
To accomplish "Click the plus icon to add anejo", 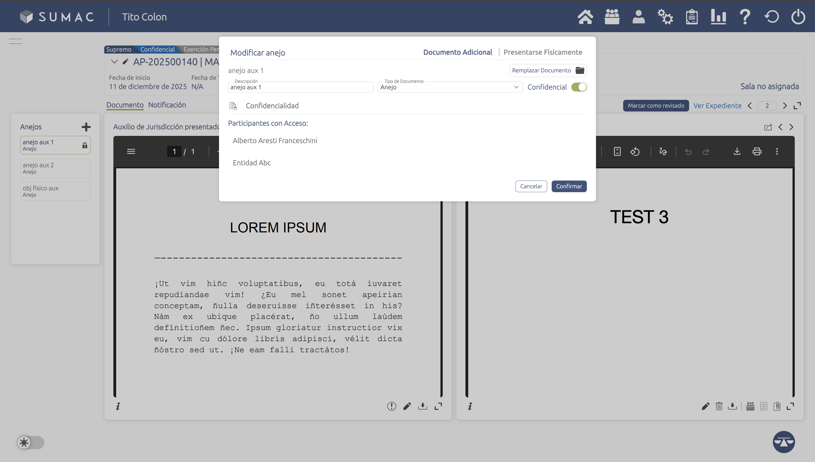I will coord(86,127).
